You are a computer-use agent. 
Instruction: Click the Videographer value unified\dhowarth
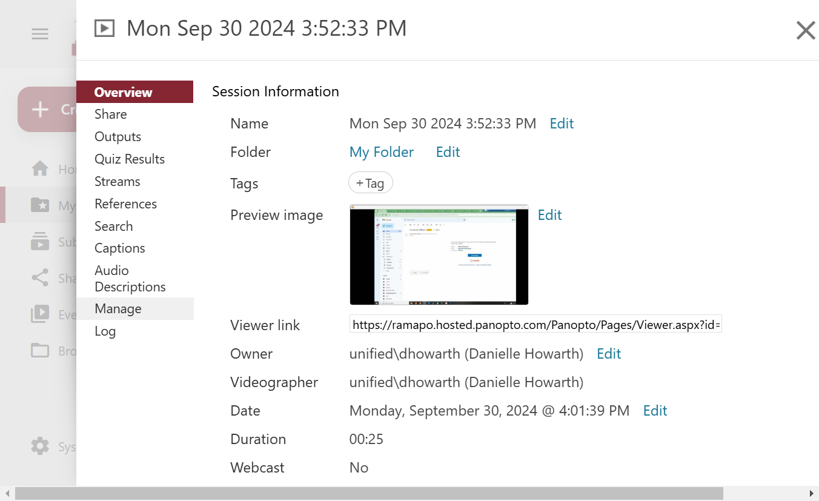pyautogui.click(x=466, y=382)
